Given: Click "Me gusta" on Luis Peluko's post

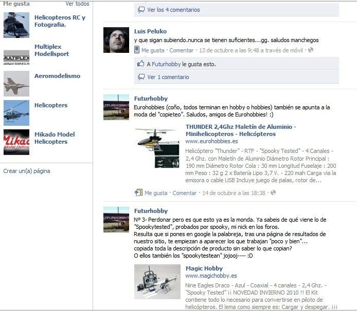Looking at the screenshot, I should click(x=153, y=50).
